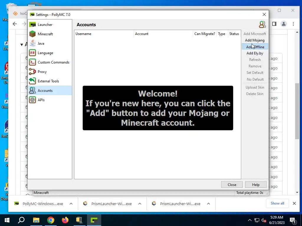Open External Tools settings
The height and width of the screenshot is (226, 302).
50,81
